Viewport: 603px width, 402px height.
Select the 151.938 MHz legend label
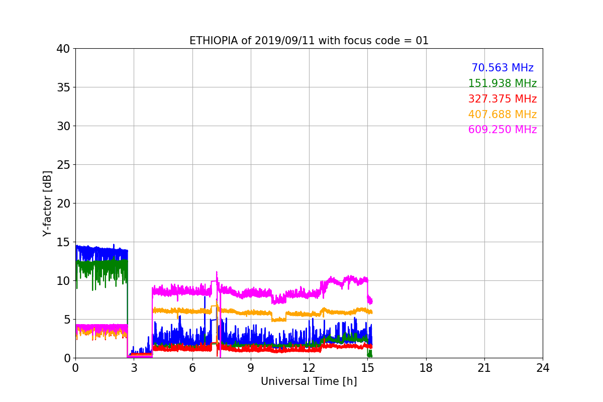(502, 83)
